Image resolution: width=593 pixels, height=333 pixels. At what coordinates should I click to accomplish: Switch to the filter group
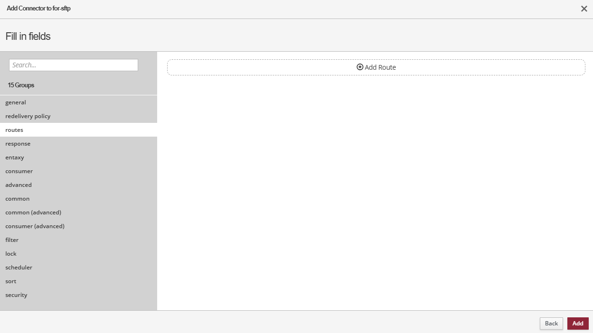[12, 240]
